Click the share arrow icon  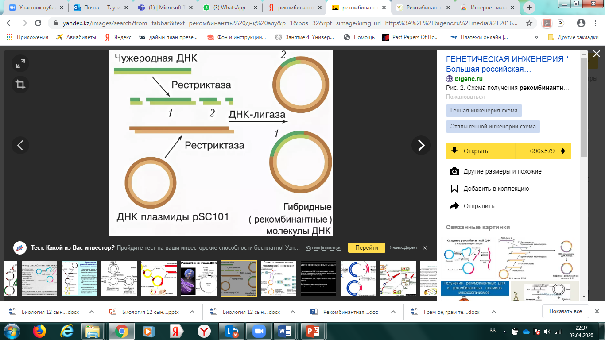[454, 206]
